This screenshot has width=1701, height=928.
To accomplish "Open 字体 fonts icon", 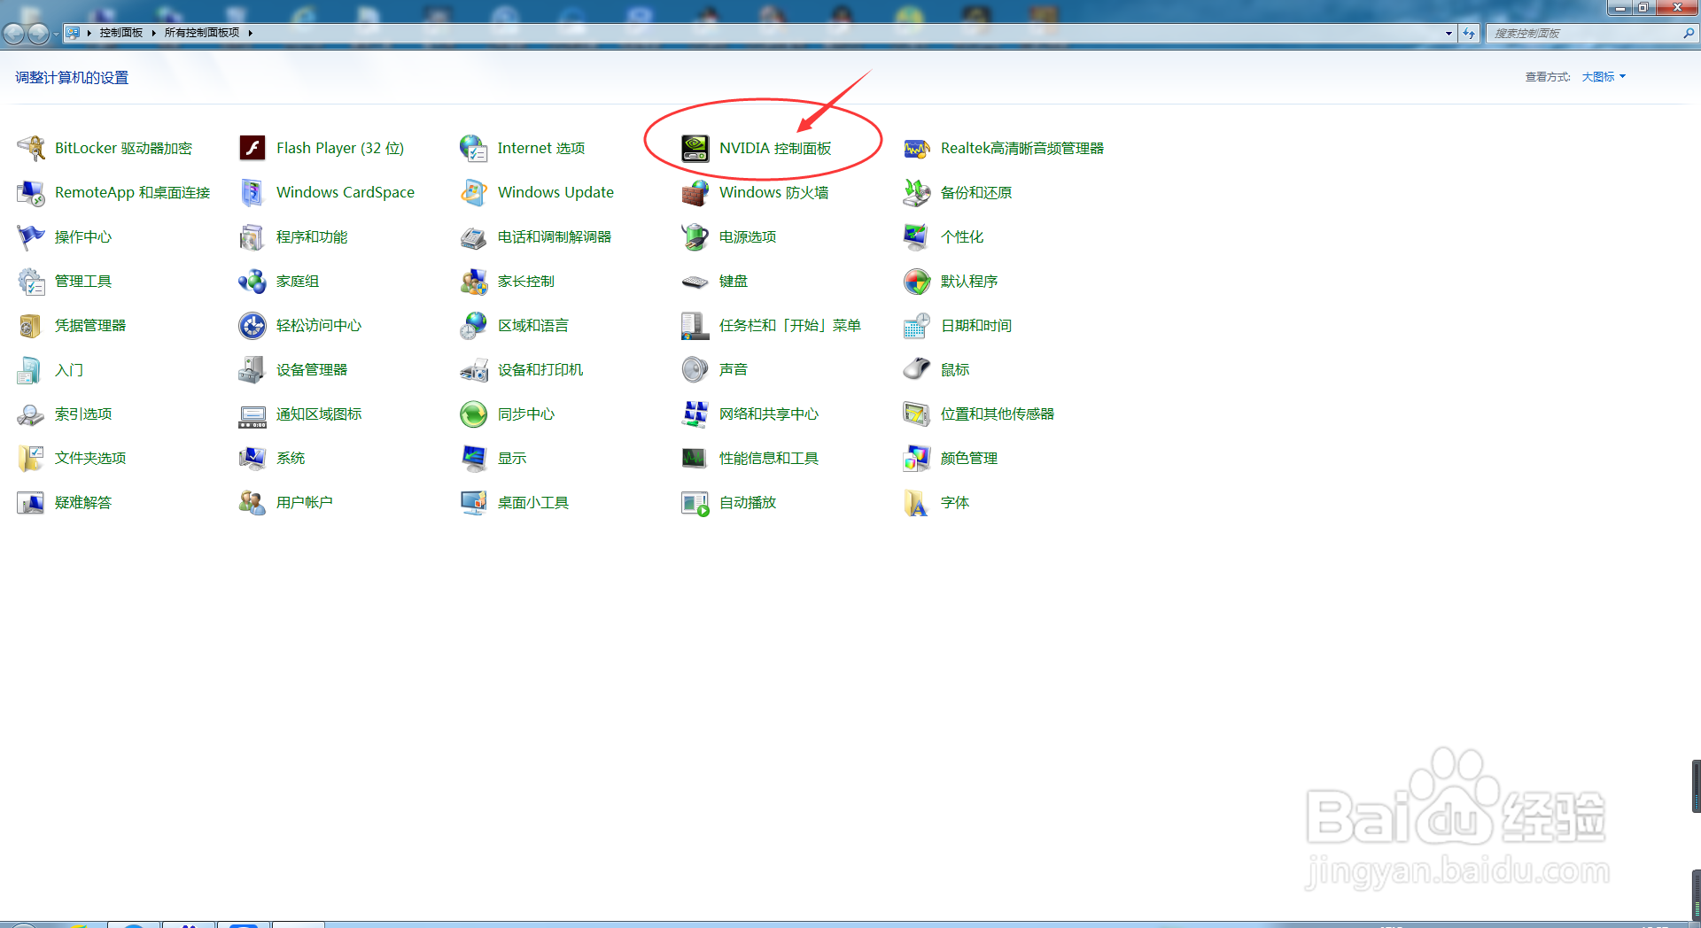I will pyautogui.click(x=917, y=502).
